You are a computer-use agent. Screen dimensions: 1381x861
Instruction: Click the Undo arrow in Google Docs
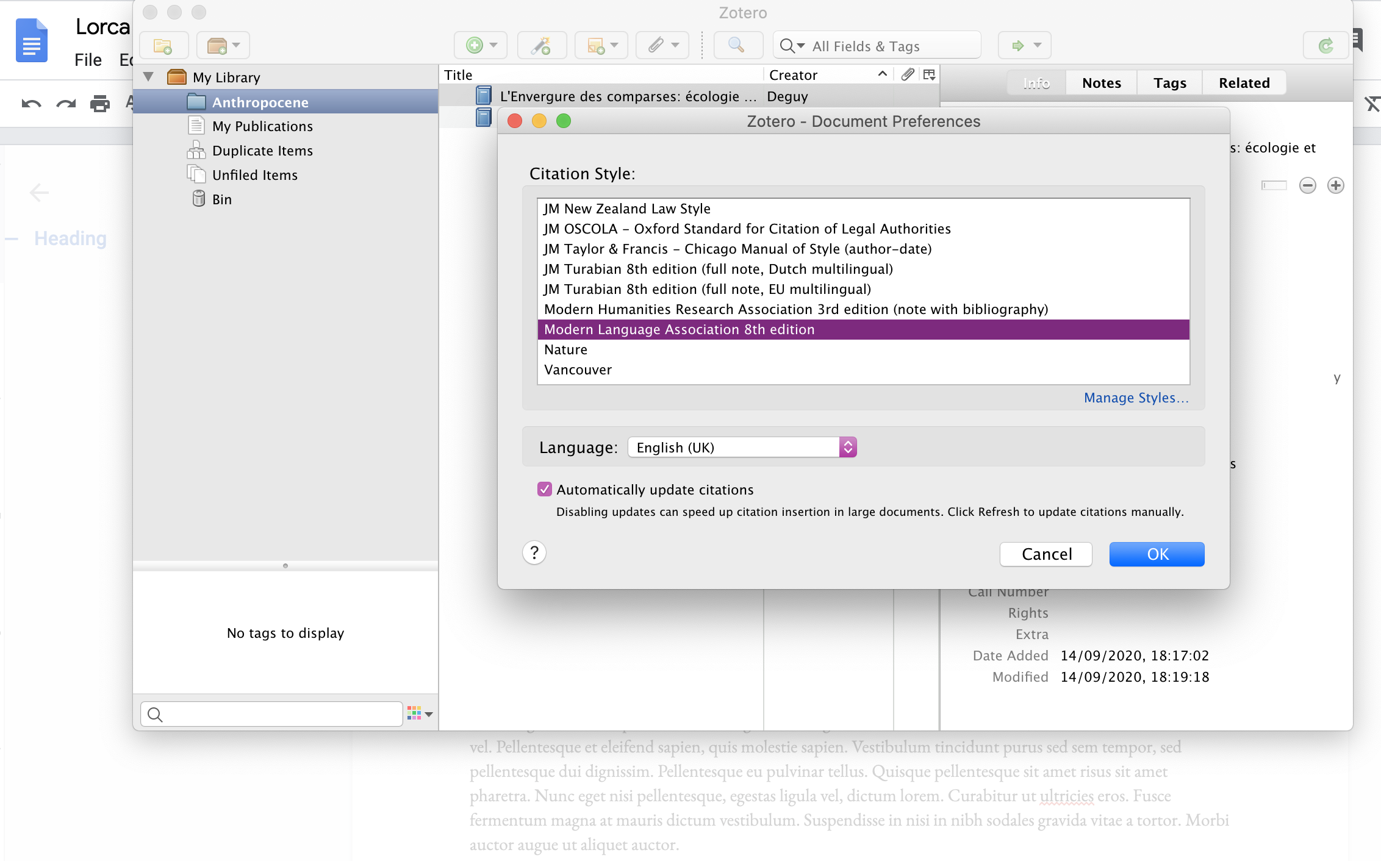pyautogui.click(x=31, y=104)
